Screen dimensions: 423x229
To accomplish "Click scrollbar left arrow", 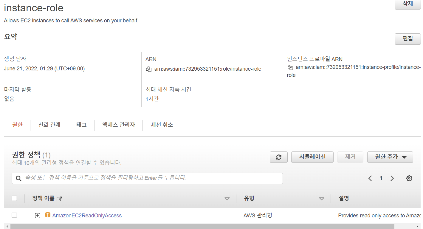I will tap(7, 227).
